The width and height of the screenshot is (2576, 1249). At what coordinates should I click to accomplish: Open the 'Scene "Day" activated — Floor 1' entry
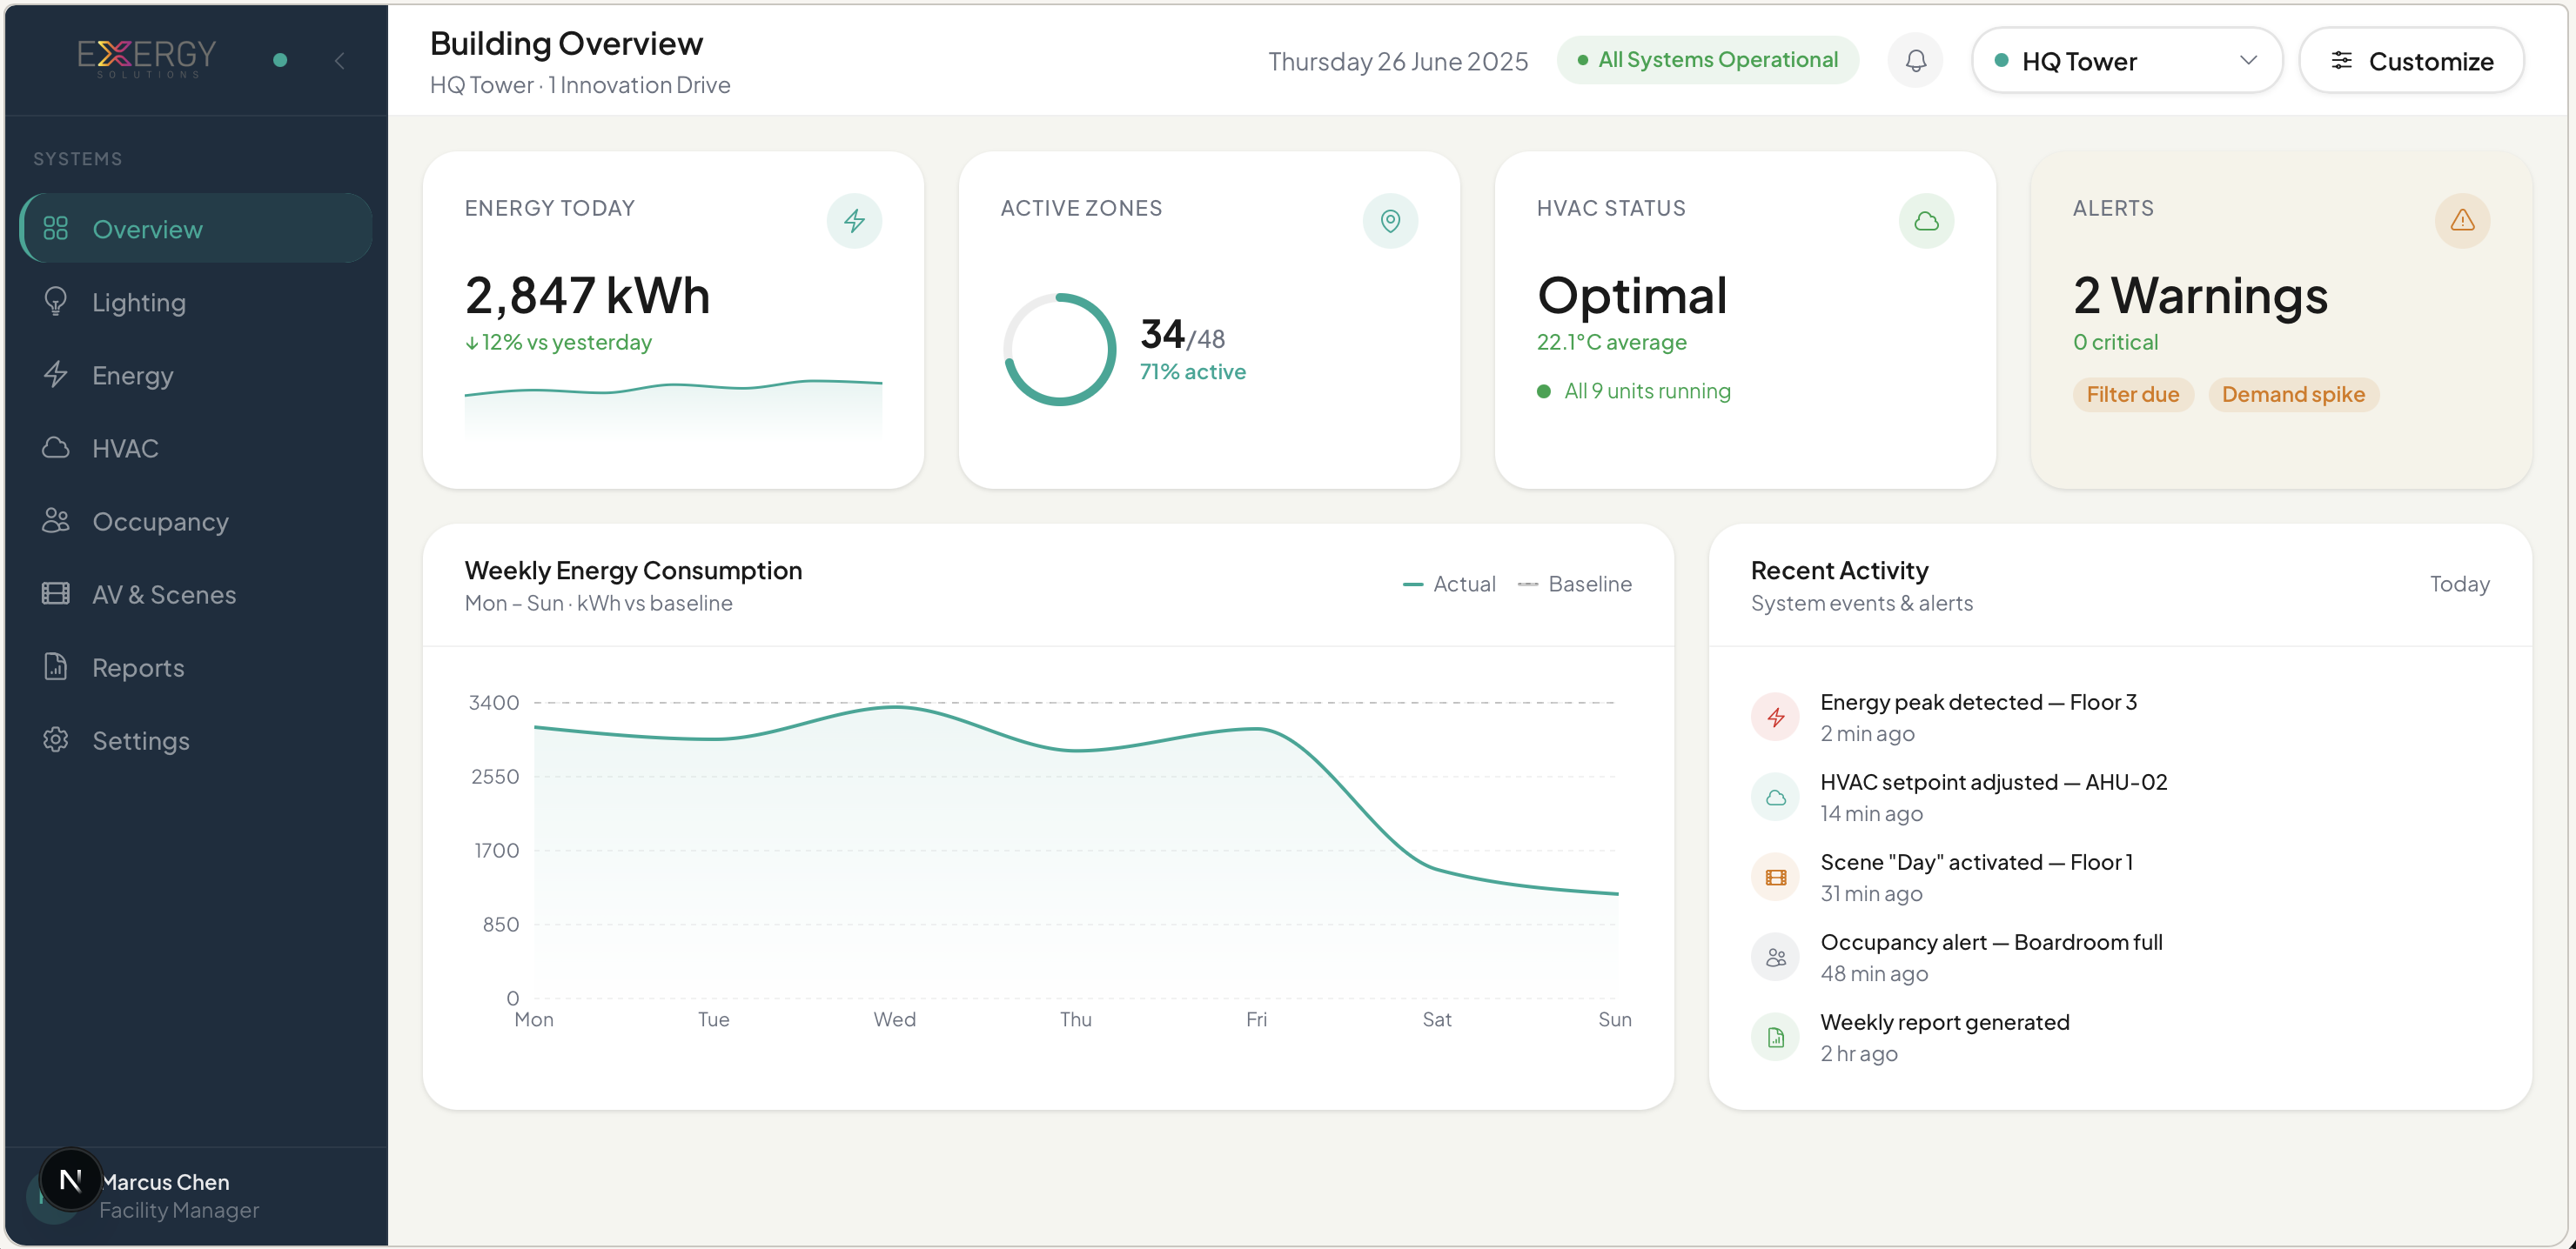tap(2120, 878)
